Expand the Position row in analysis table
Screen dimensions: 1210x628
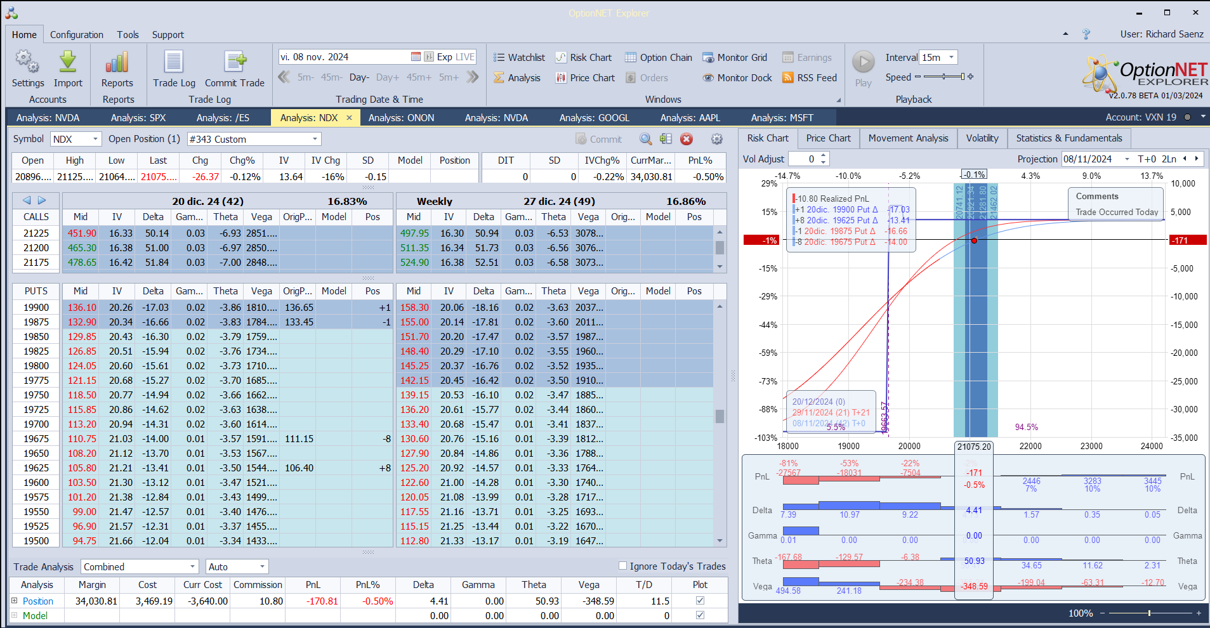pyautogui.click(x=14, y=600)
